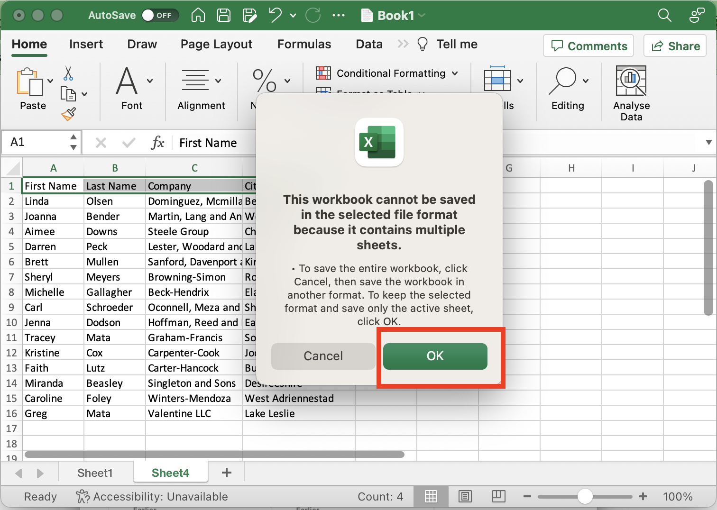Switch to the Formulas ribbon tab
717x510 pixels.
(x=304, y=44)
